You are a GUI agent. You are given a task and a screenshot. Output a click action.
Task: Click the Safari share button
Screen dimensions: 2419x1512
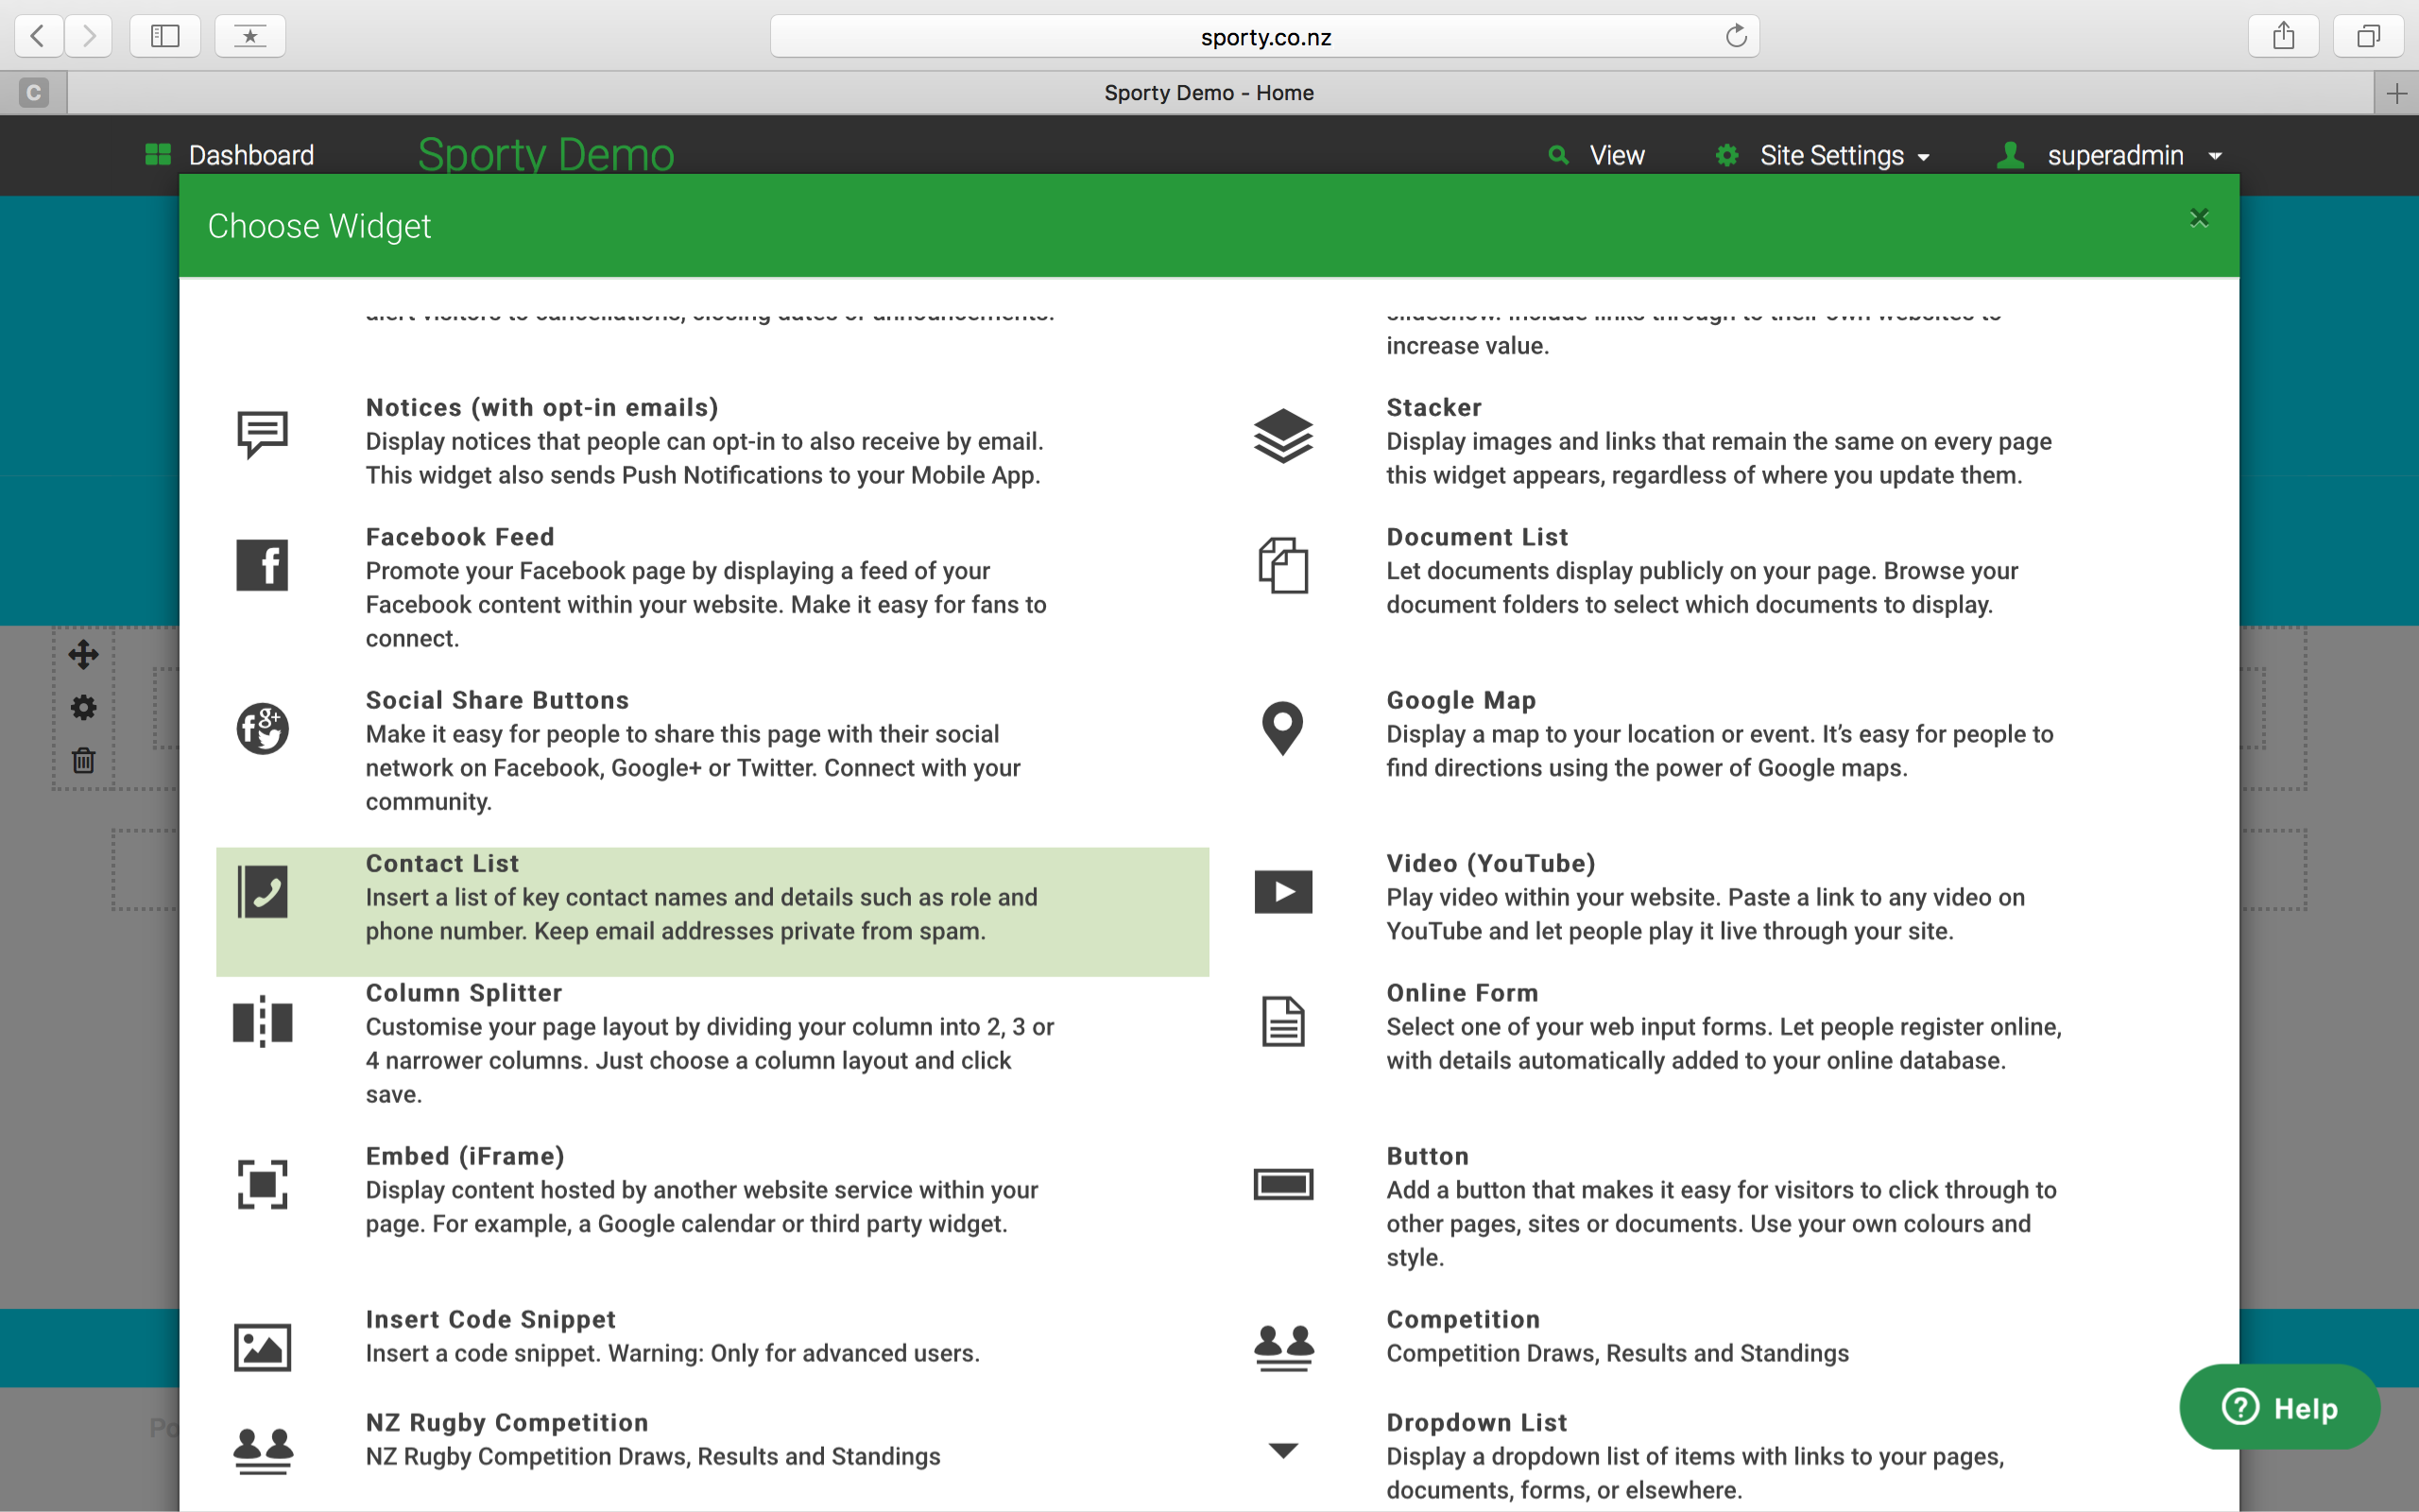point(2283,36)
